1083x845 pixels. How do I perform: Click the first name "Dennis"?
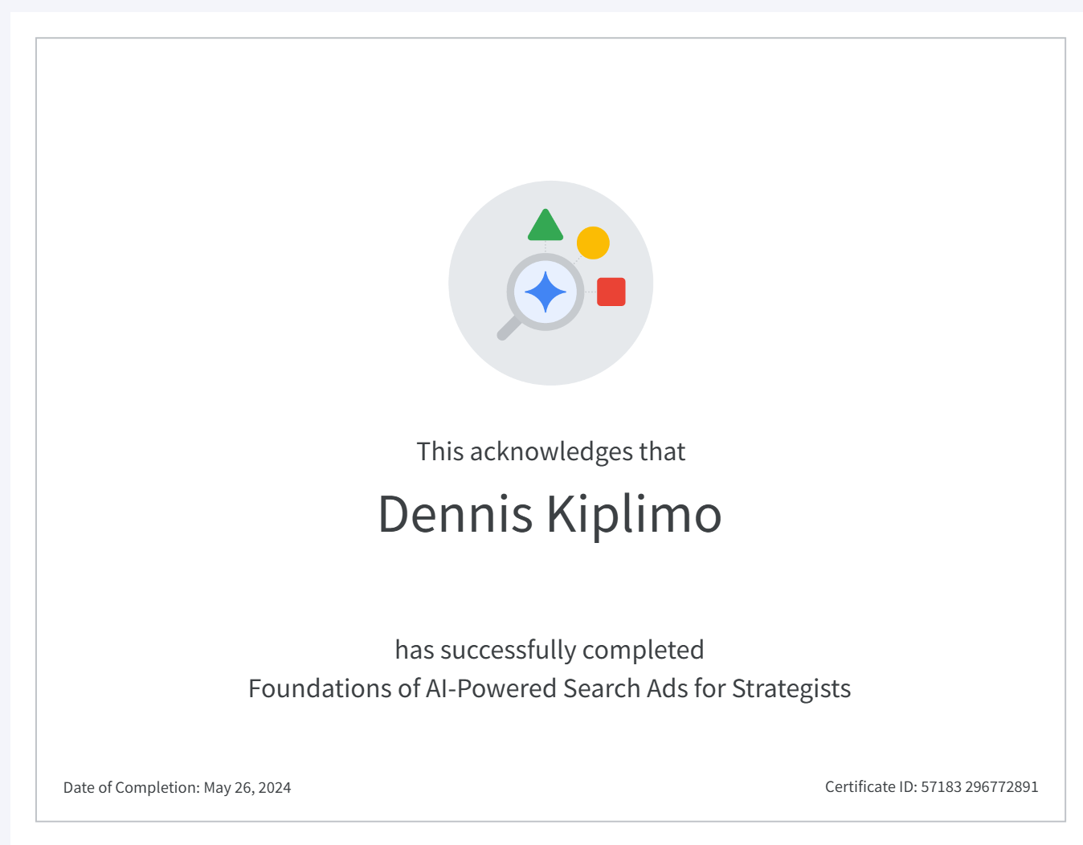tap(455, 514)
